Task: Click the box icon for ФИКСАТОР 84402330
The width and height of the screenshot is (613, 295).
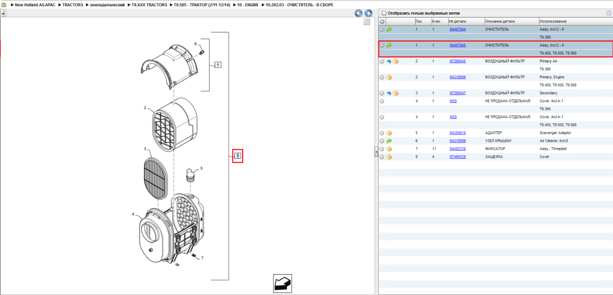Action: click(389, 149)
